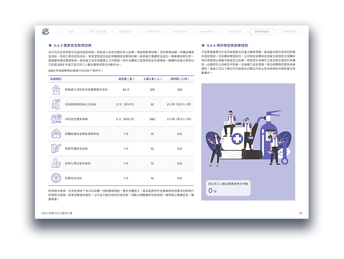Select the highlighted CHAPTER 5 tab
The image size is (344, 259).
pyautogui.click(x=262, y=32)
